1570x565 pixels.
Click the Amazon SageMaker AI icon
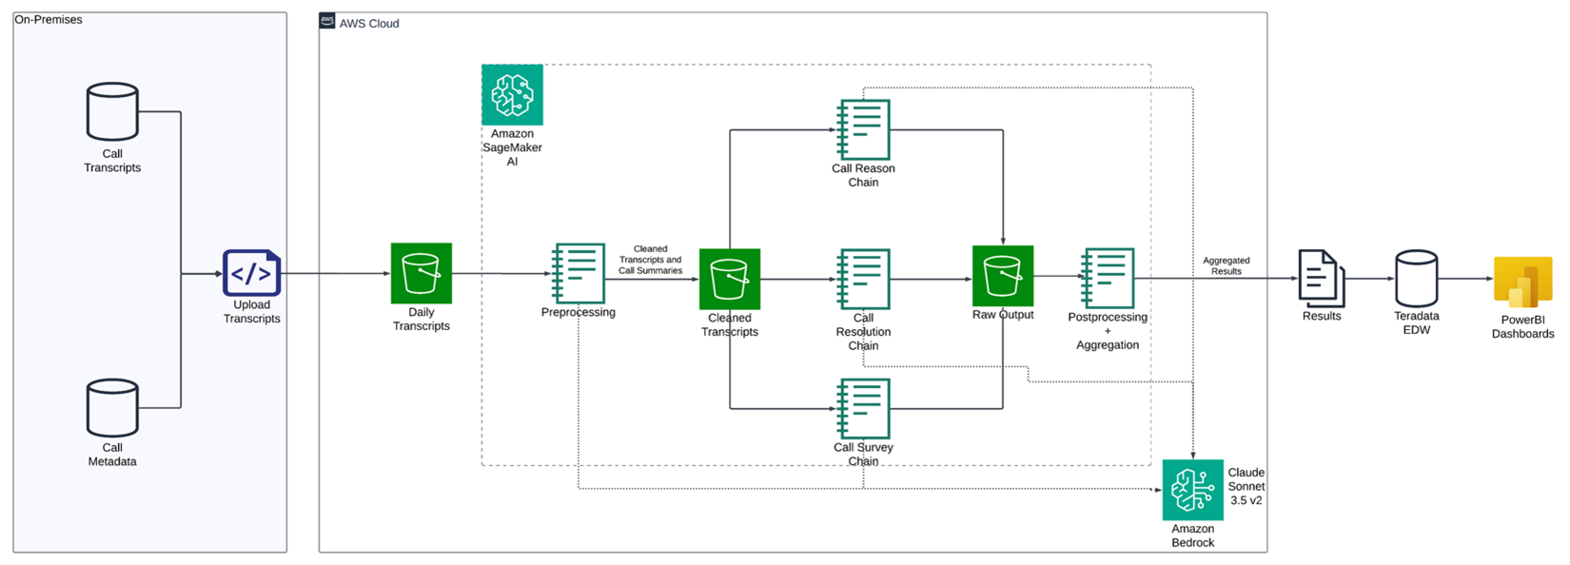(512, 95)
